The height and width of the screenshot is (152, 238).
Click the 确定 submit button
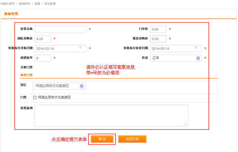tap(102, 139)
